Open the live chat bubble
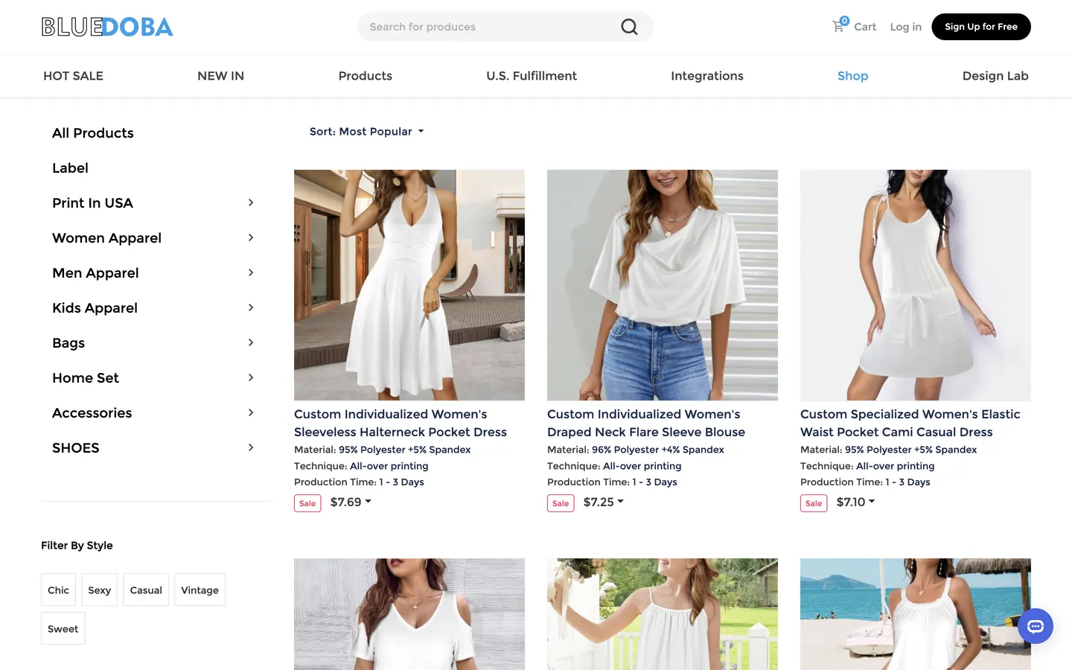Image resolution: width=1072 pixels, height=670 pixels. [x=1036, y=626]
